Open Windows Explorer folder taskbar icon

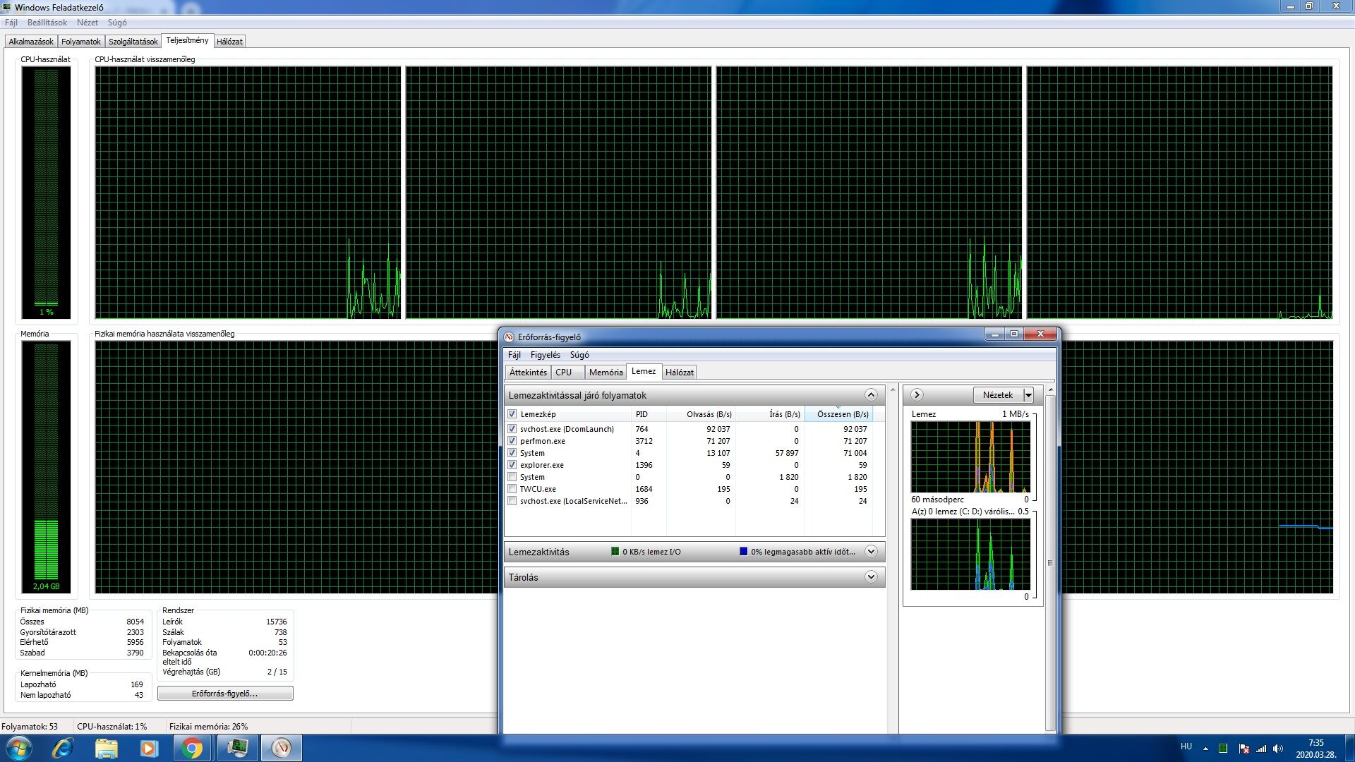pos(106,748)
